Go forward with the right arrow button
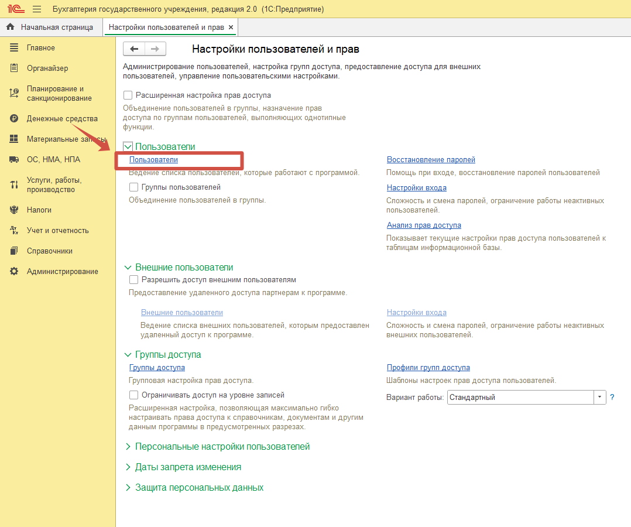Screen dimensions: 631x527 (x=155, y=49)
